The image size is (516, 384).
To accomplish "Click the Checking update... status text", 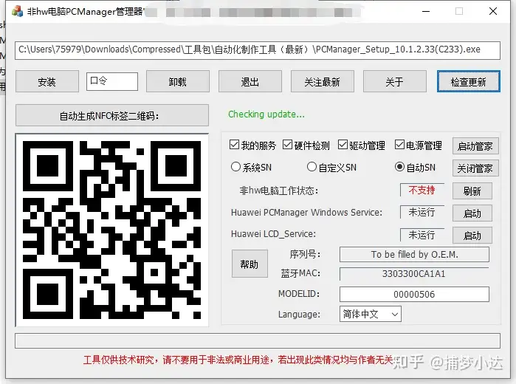I will (x=266, y=114).
